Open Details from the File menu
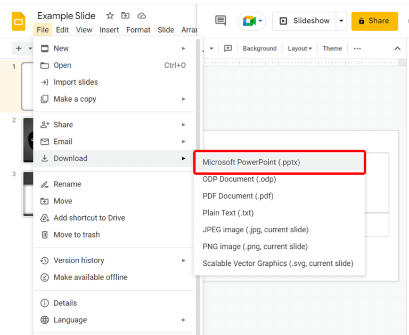Screen dimensions: 409x335 click(114, 303)
